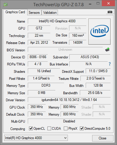Click the Revision N/A field
The image size is (117, 145).
[78, 28]
